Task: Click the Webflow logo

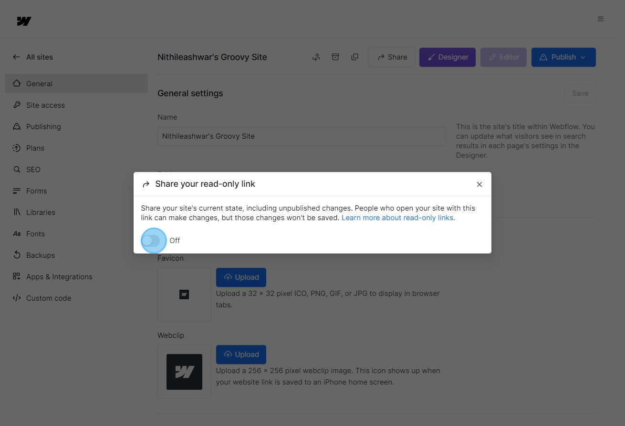Action: [24, 21]
